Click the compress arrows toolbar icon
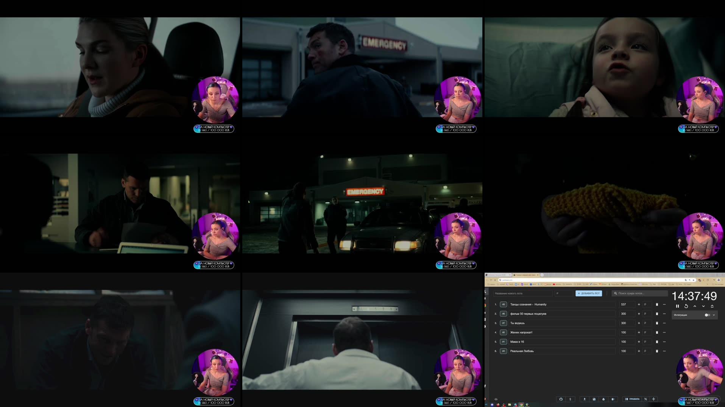 coord(653,399)
